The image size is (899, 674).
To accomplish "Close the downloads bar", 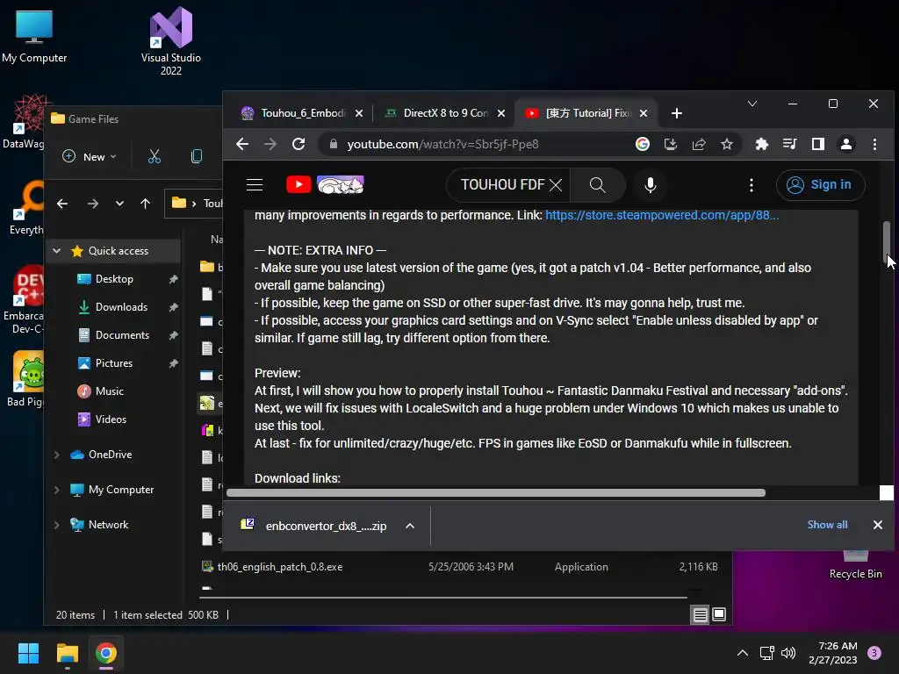I will click(877, 525).
